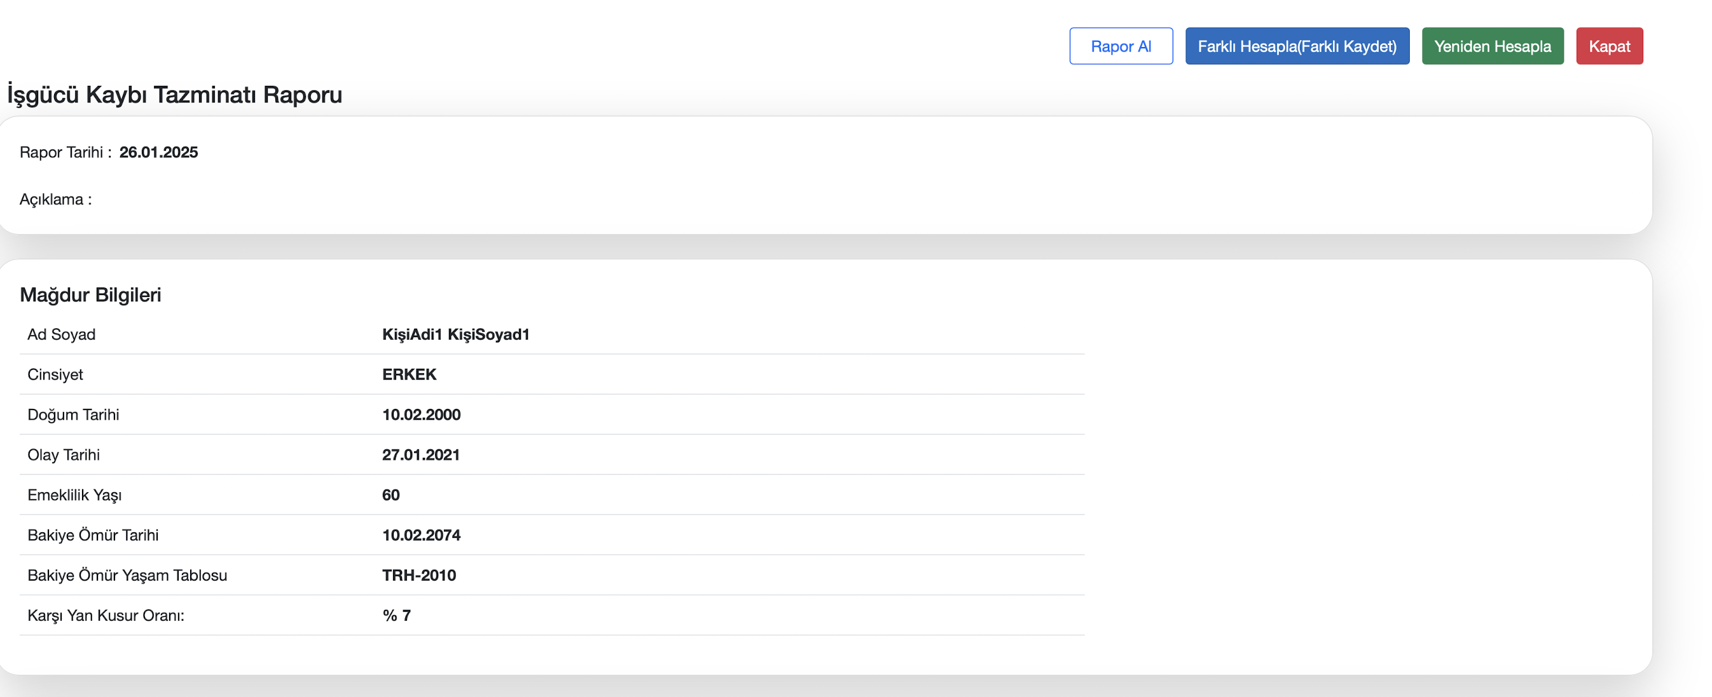Close the report with Kapat
1712x697 pixels.
(x=1608, y=46)
